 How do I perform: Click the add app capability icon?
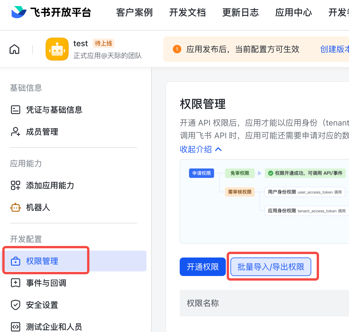[x=16, y=185]
